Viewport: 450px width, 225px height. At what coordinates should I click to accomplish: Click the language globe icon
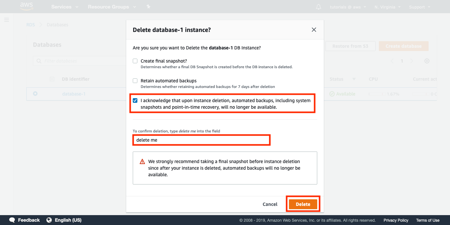click(49, 220)
